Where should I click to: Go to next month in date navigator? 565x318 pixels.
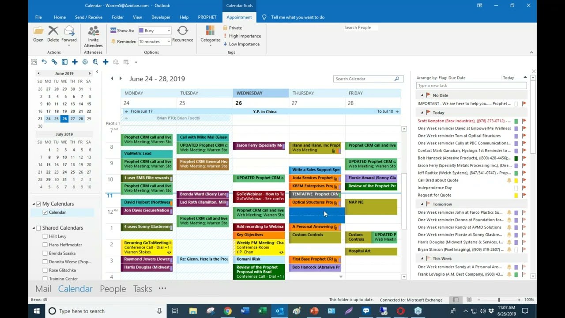pos(90,73)
